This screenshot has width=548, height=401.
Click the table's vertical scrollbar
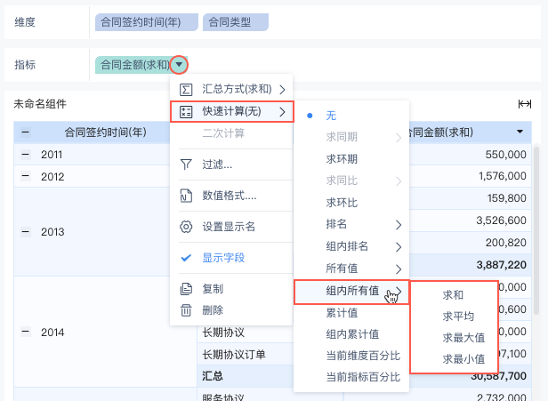[536, 230]
